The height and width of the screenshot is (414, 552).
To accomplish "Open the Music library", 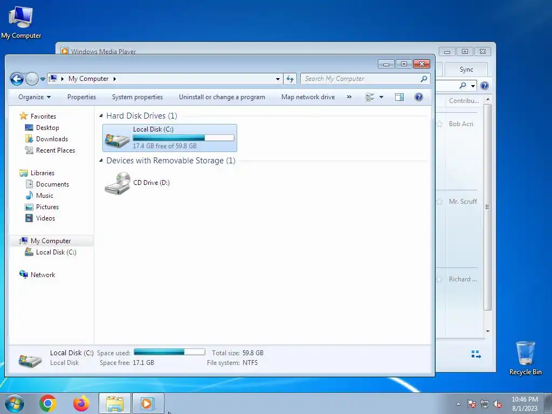I will (44, 196).
